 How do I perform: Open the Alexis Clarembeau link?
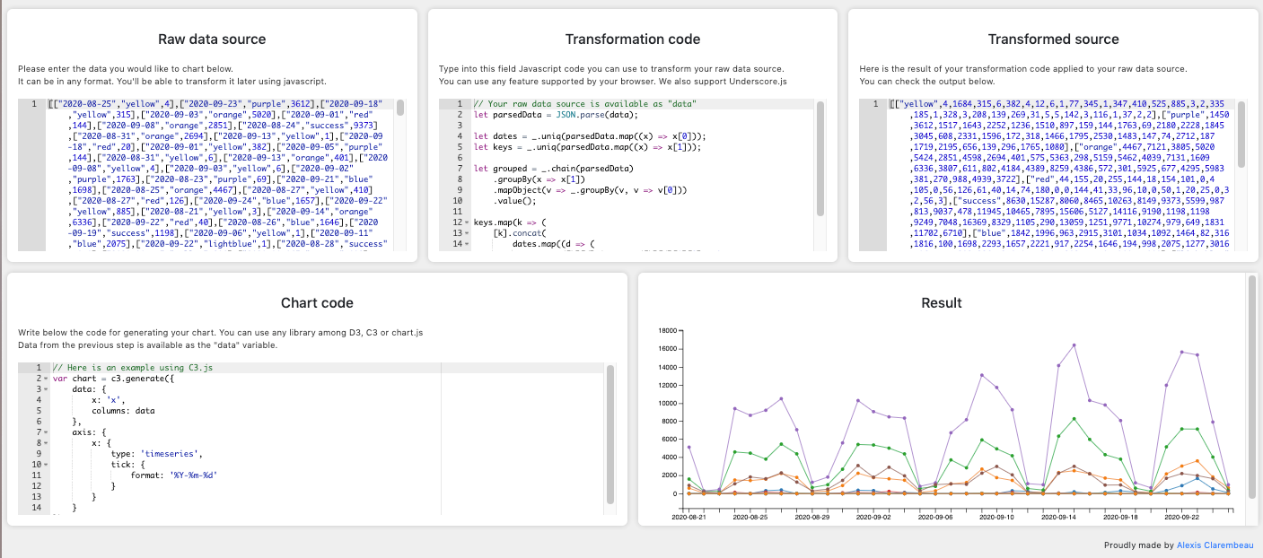[1217, 545]
